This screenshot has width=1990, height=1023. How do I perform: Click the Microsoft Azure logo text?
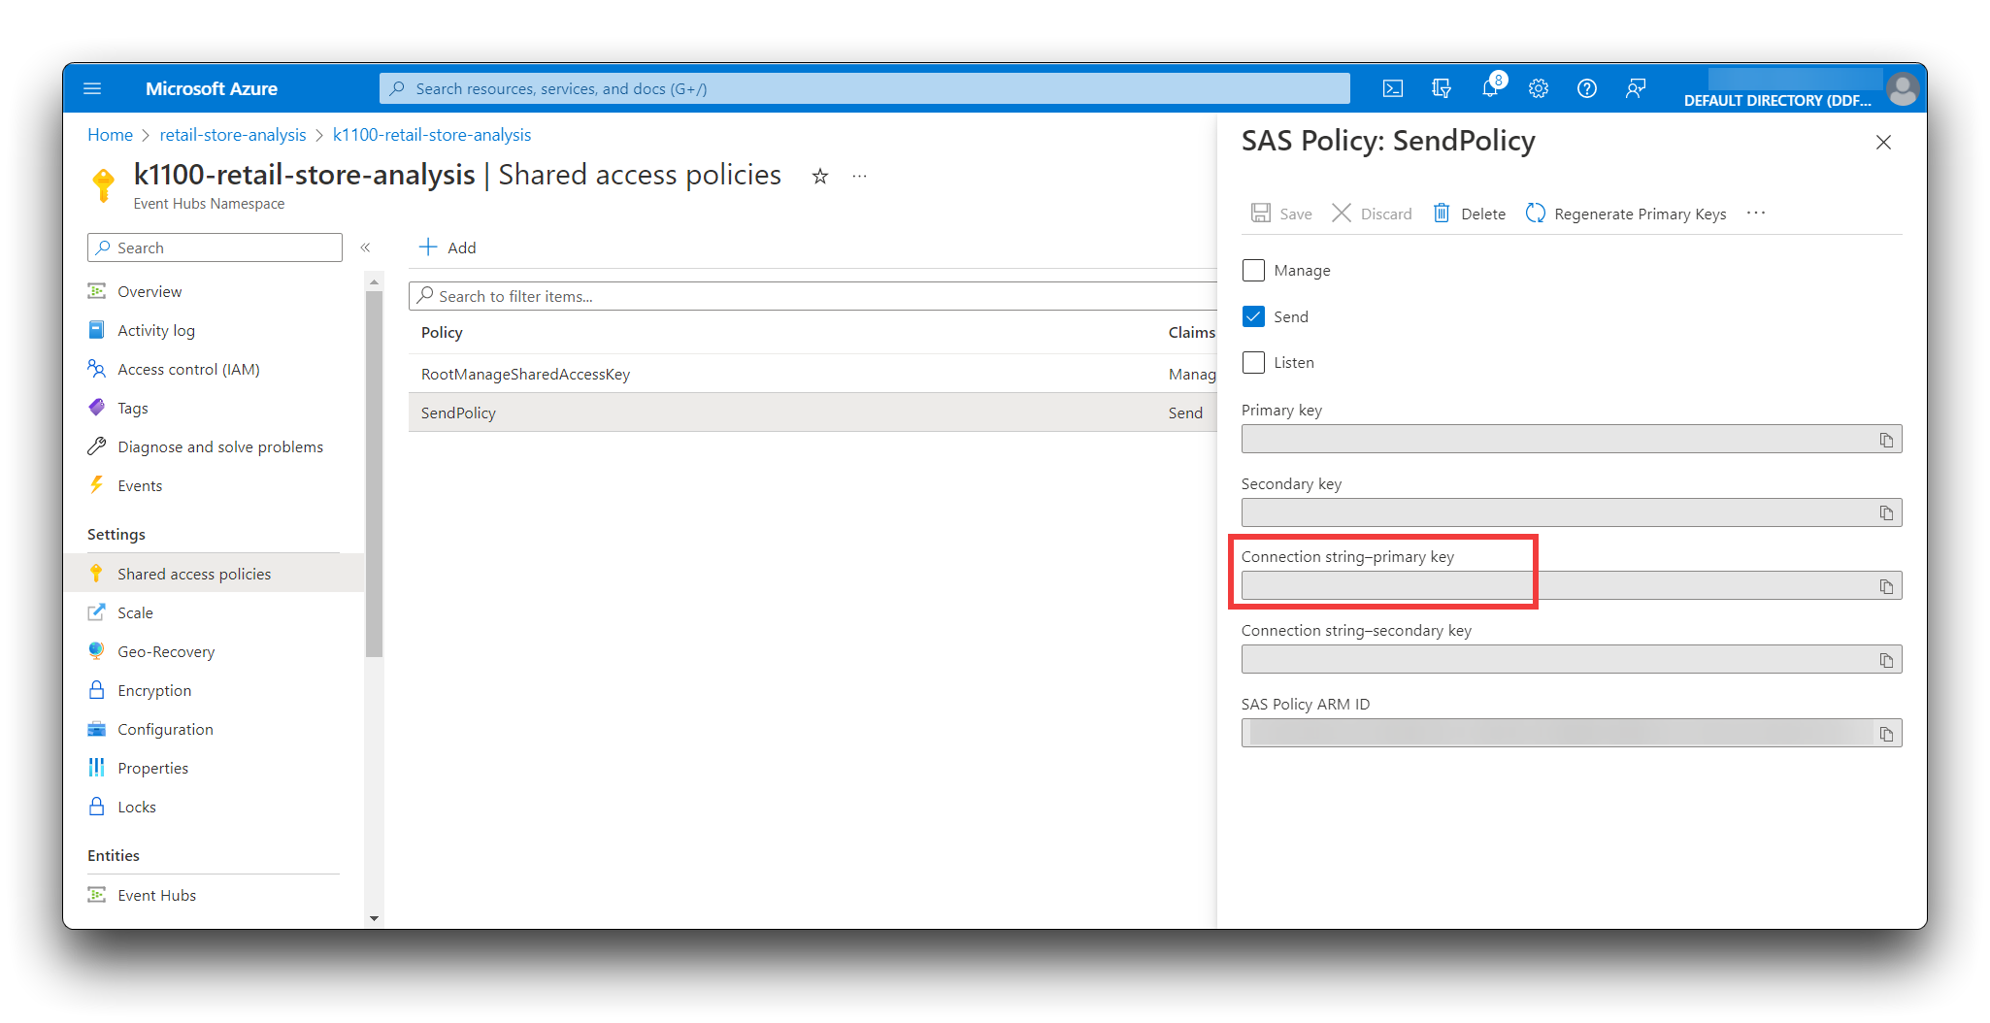coord(212,88)
